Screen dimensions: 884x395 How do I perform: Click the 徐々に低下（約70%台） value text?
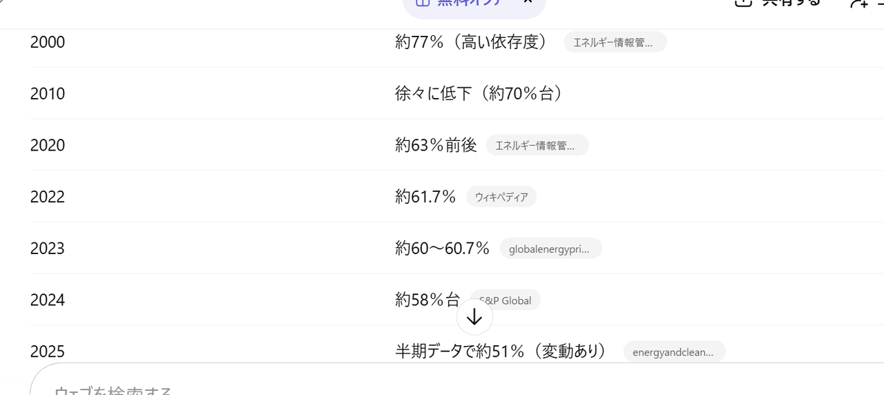pyautogui.click(x=479, y=94)
